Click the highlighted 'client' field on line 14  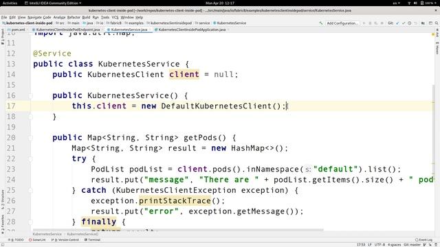[184, 75]
